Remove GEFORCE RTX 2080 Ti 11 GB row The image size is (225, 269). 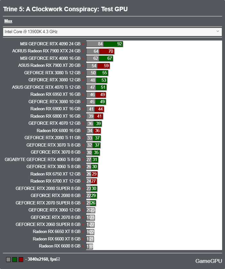83,138
